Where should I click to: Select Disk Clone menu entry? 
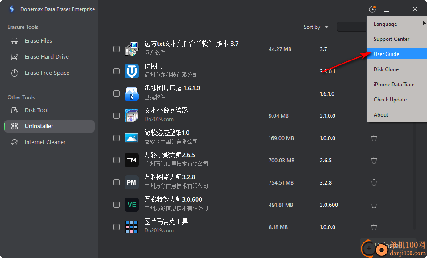coord(397,69)
